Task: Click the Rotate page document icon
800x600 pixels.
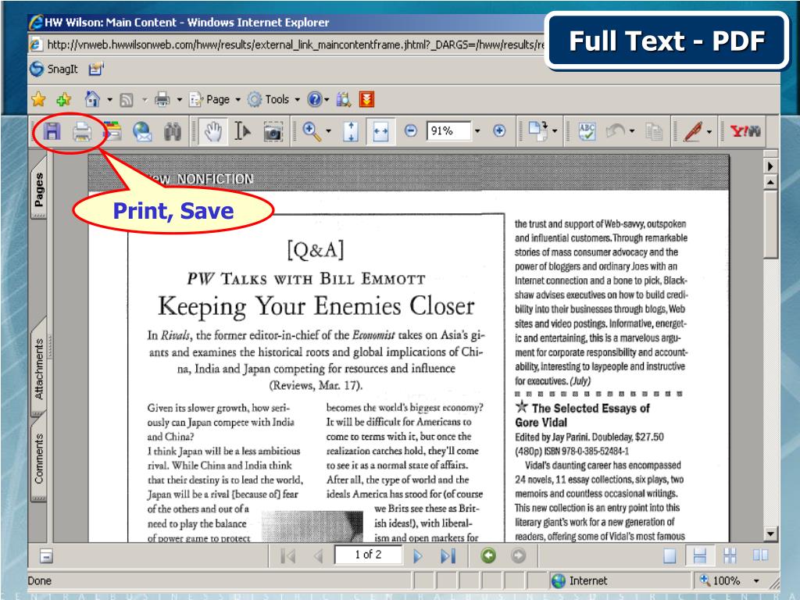Action: point(537,130)
